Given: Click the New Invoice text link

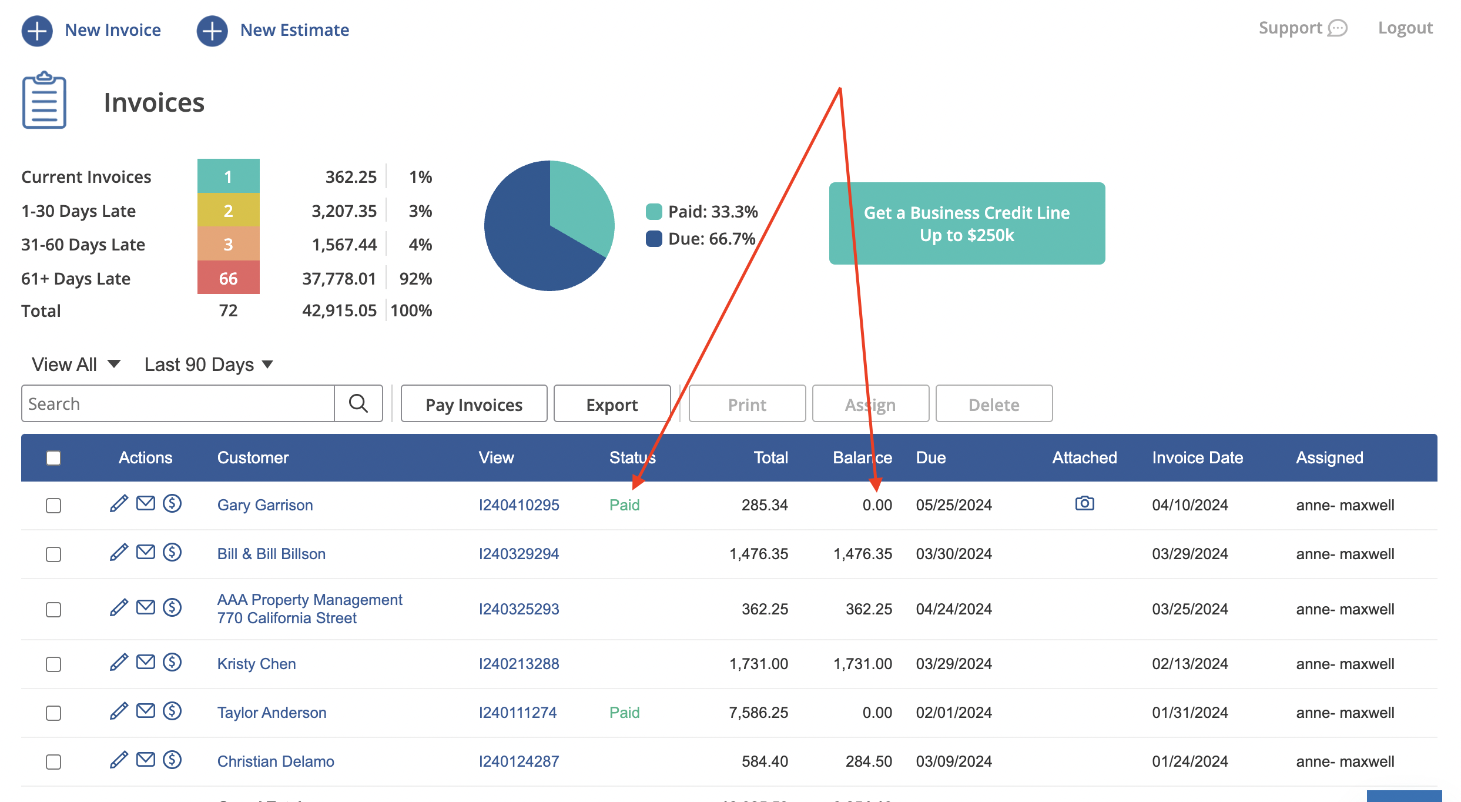Looking at the screenshot, I should [x=113, y=30].
